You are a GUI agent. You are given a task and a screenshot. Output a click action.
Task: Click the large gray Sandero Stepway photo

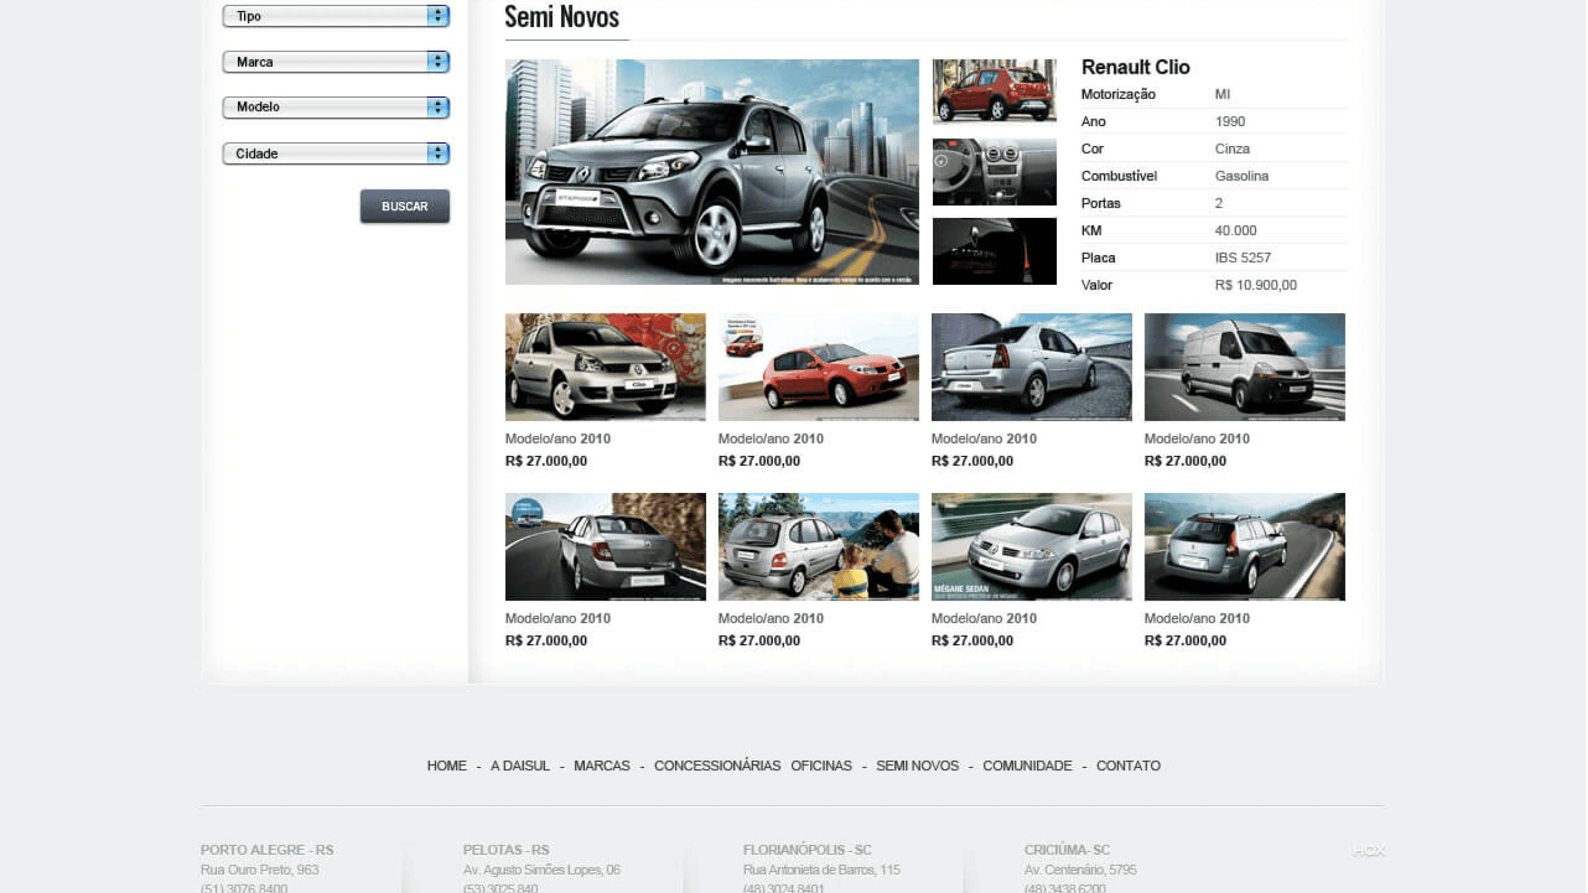[x=712, y=172]
